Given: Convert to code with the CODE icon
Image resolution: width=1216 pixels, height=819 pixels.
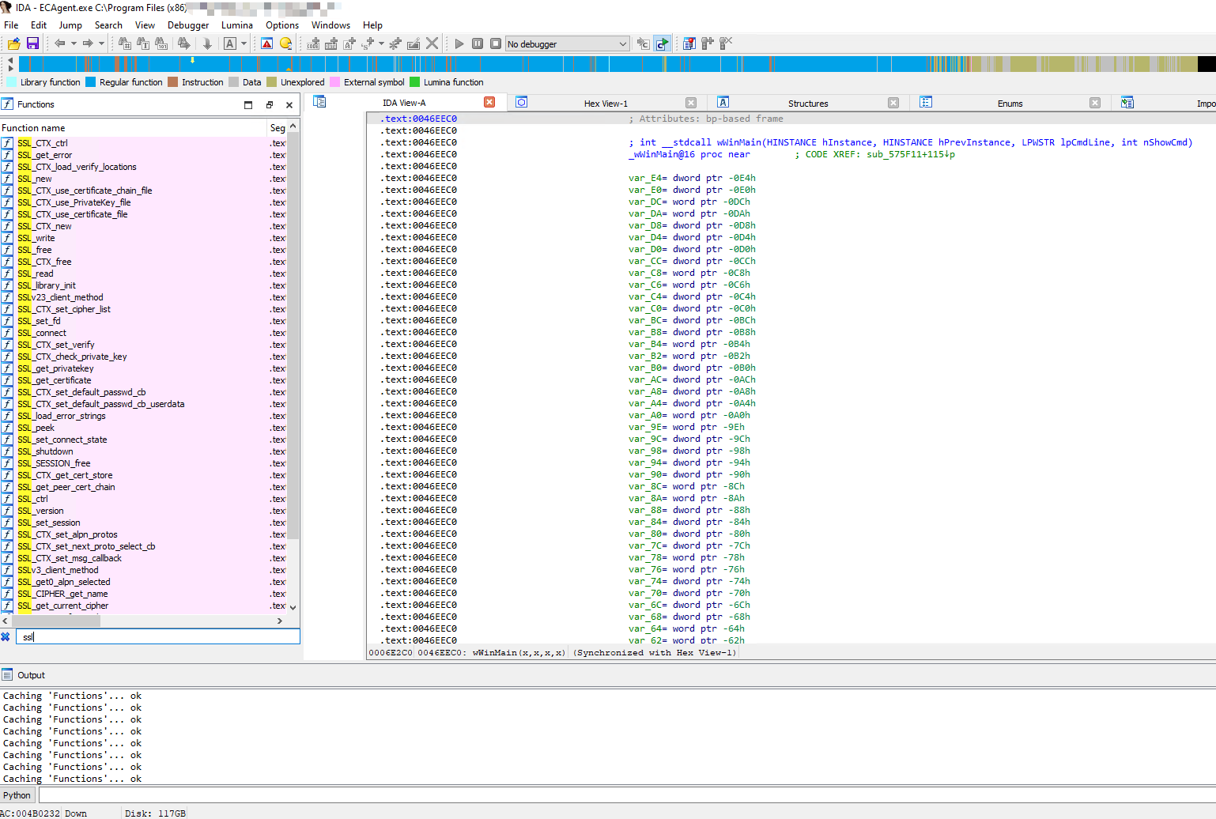Looking at the screenshot, I should click(313, 43).
